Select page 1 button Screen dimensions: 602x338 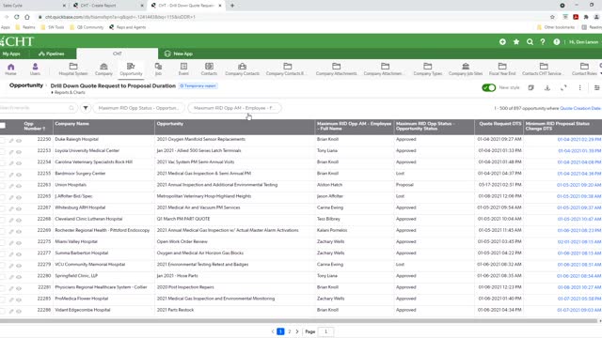[280, 331]
